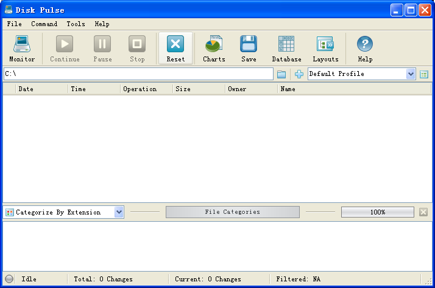The width and height of the screenshot is (435, 288).
Task: Sort by the Owner column header
Action: 251,89
